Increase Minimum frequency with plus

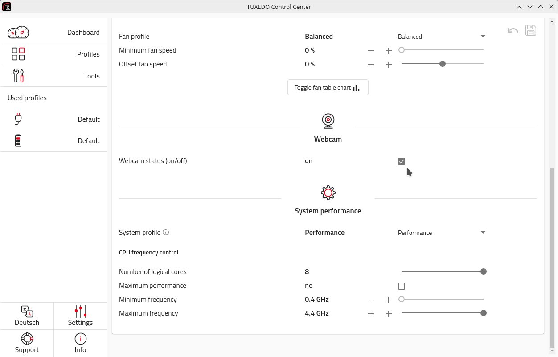click(x=389, y=300)
